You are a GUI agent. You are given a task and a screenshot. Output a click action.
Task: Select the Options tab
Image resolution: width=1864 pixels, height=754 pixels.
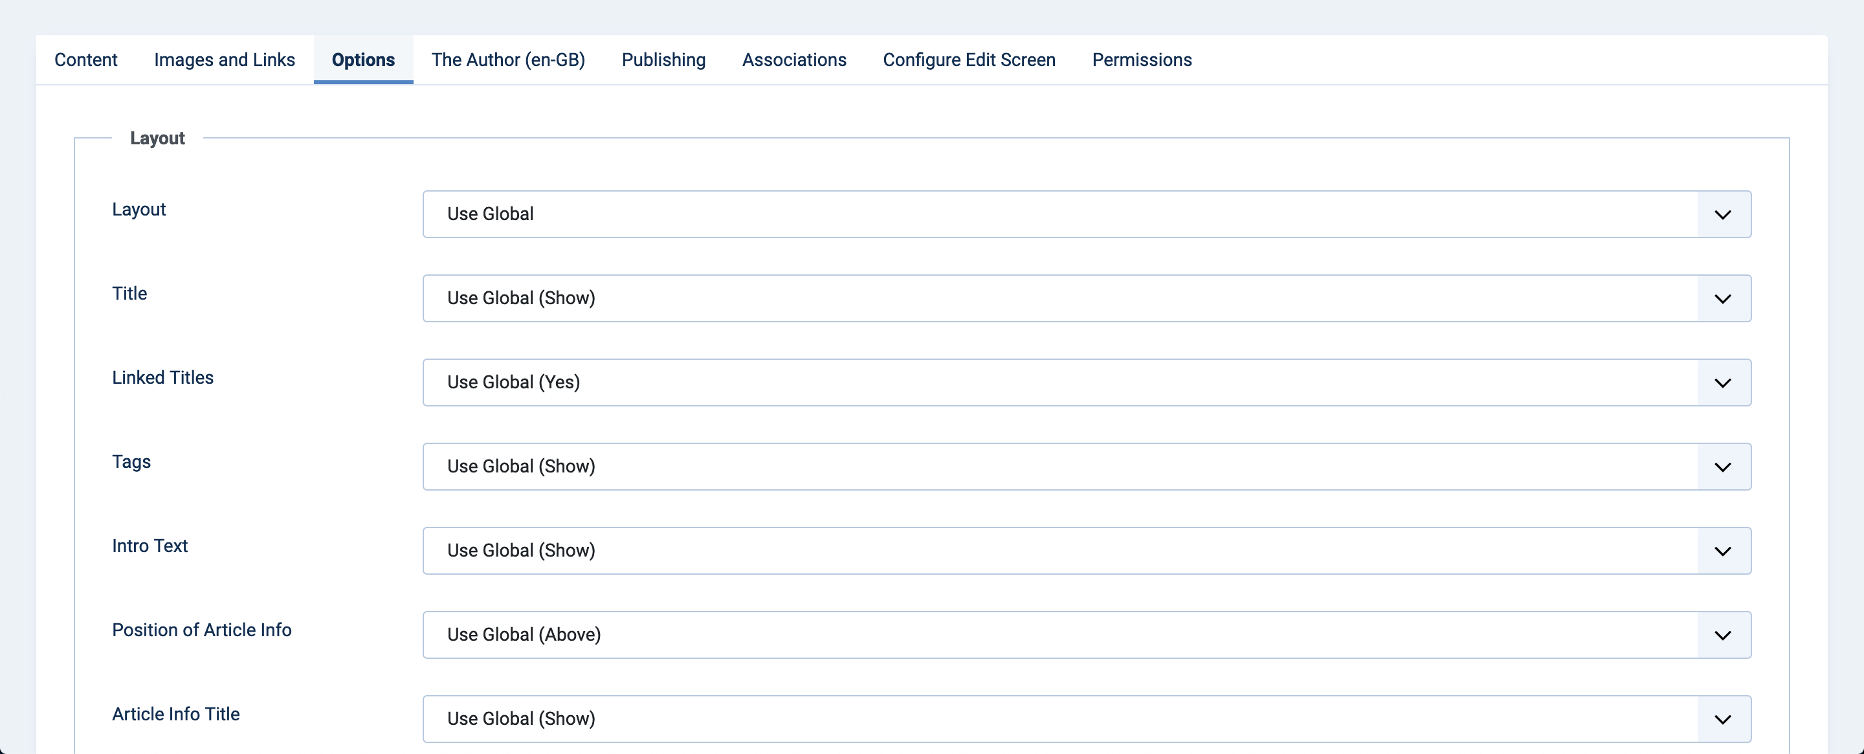tap(363, 60)
